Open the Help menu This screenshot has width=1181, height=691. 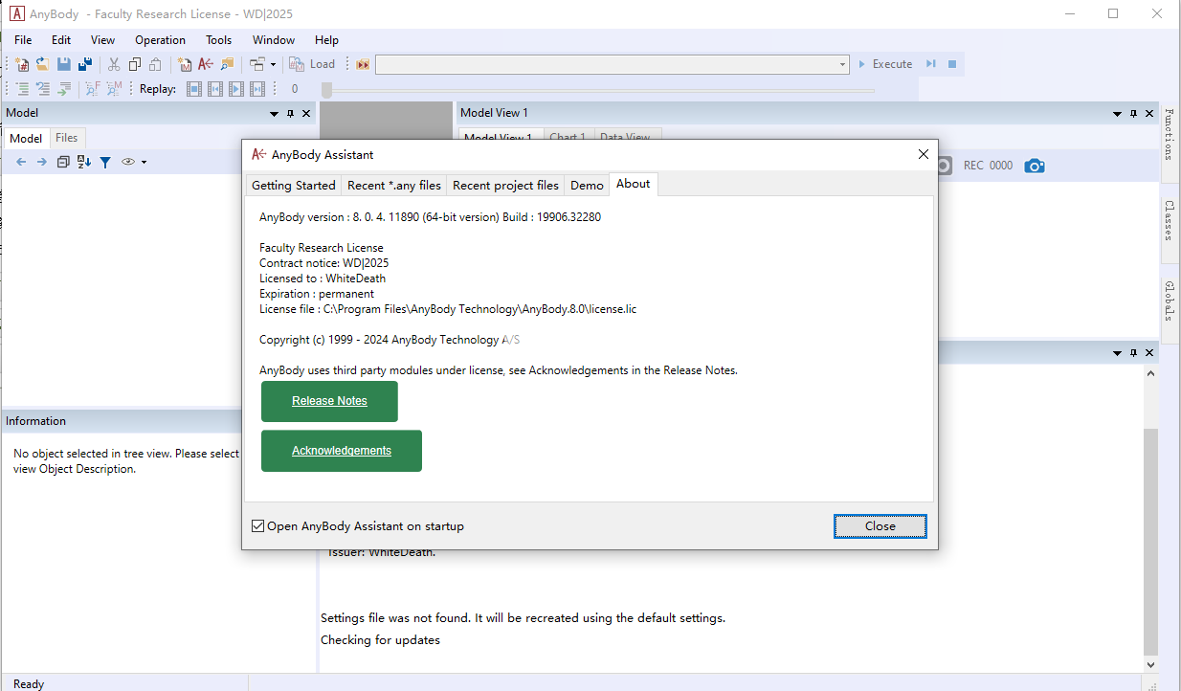tap(326, 40)
